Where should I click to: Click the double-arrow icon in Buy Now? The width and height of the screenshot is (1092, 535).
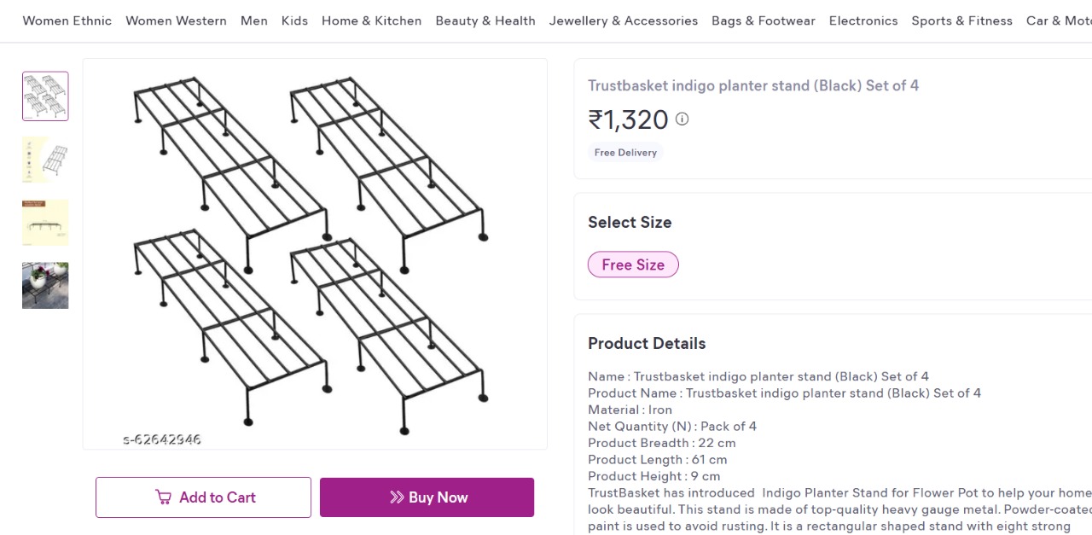coord(397,497)
